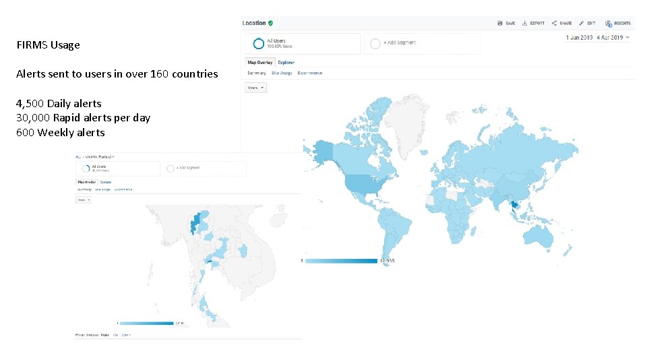
Task: Expand the Users metric dropdown above Thailand map
Action: [84, 200]
